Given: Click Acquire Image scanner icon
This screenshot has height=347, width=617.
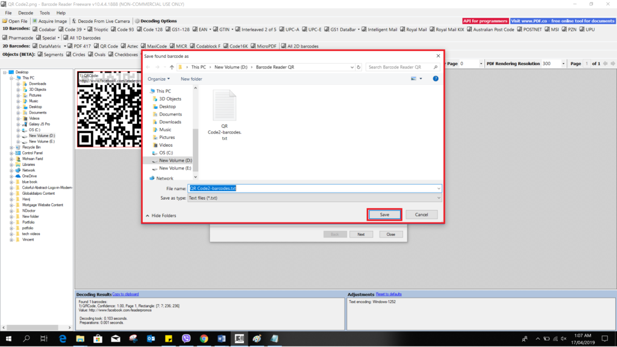Looking at the screenshot, I should [x=34, y=21].
